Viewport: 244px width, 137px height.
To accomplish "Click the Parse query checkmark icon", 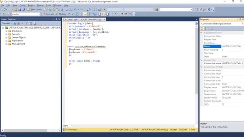I will (x=73, y=14).
